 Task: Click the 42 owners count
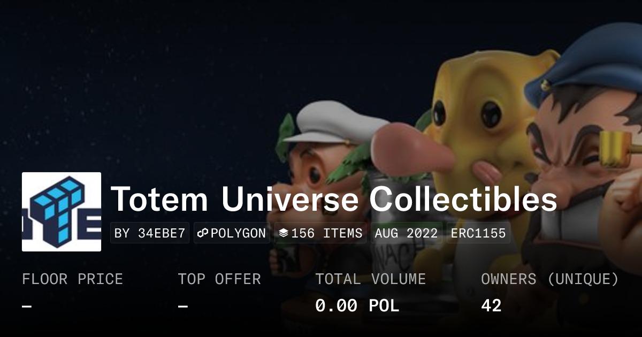491,306
